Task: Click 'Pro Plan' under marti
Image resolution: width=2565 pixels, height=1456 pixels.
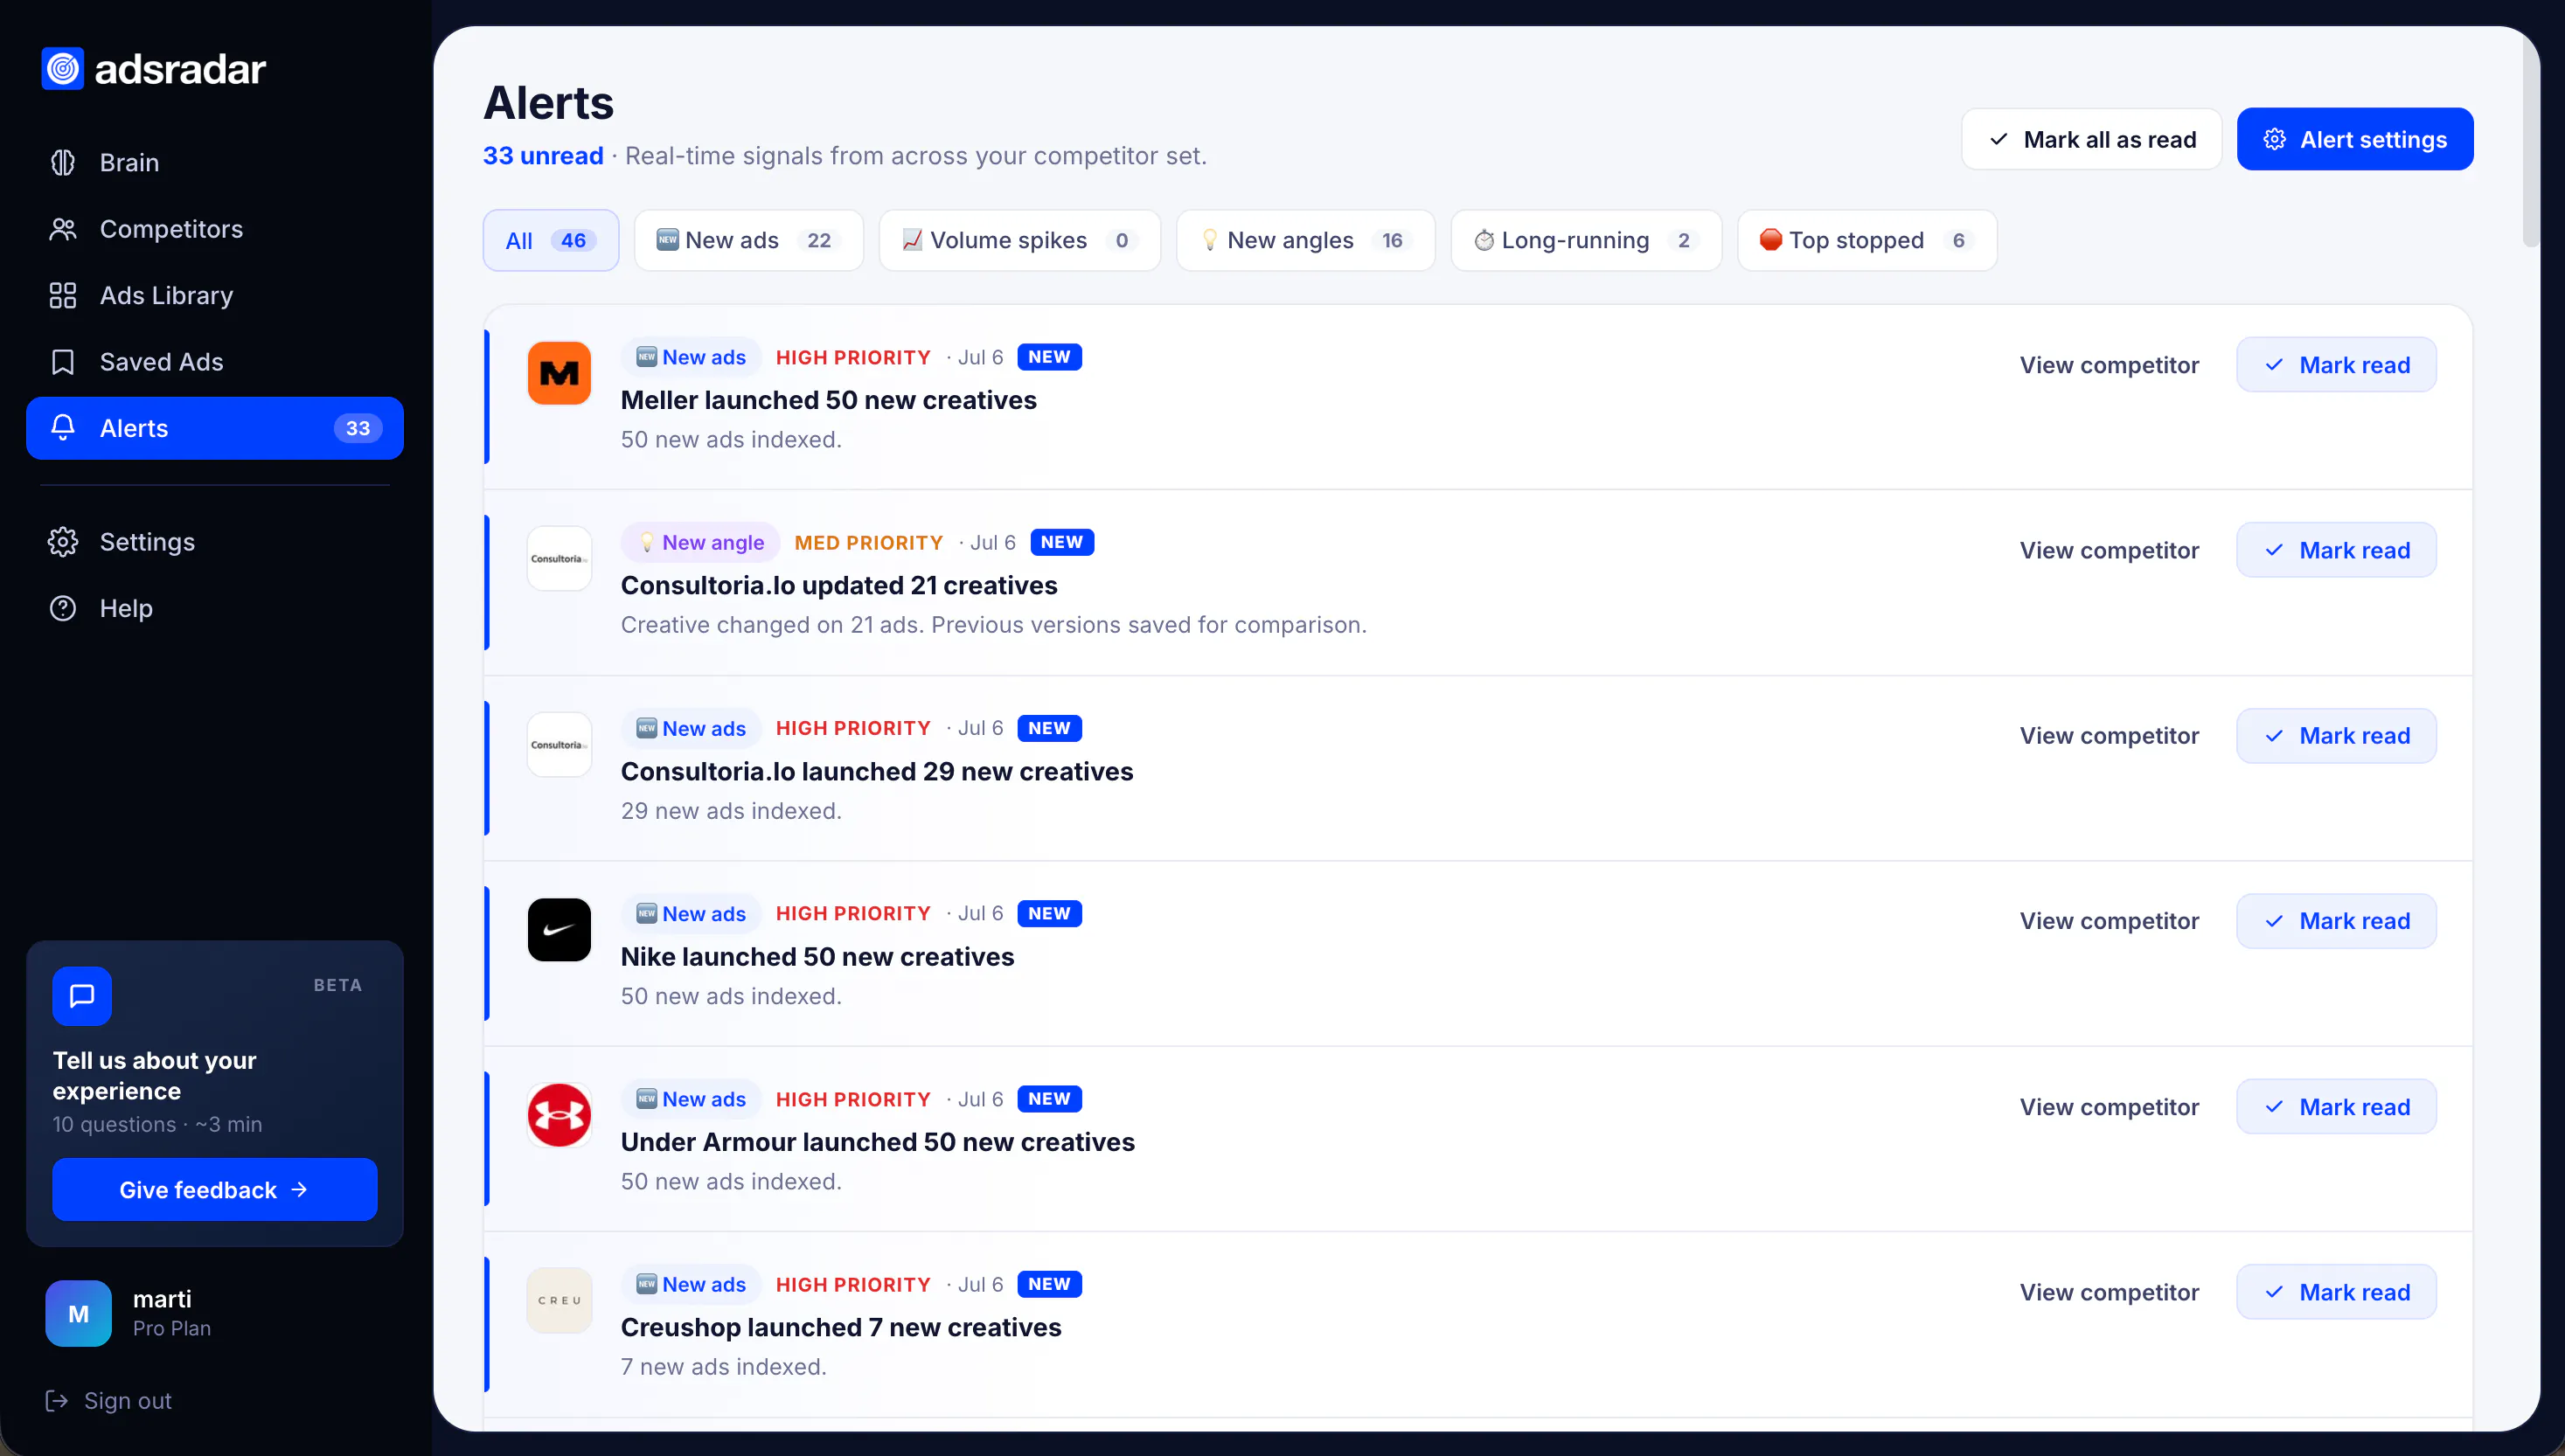Action: [172, 1328]
